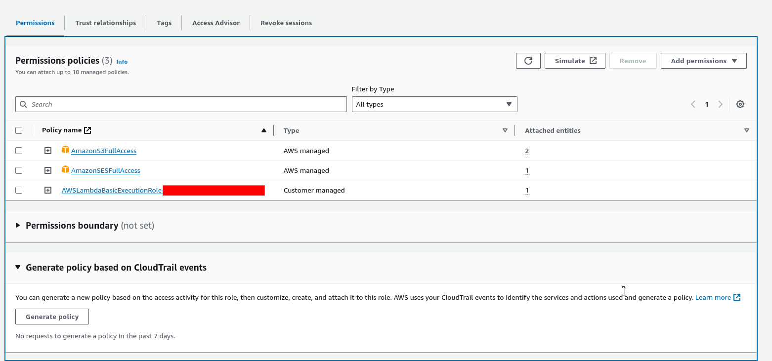
Task: Go to previous page arrow
Action: point(693,104)
